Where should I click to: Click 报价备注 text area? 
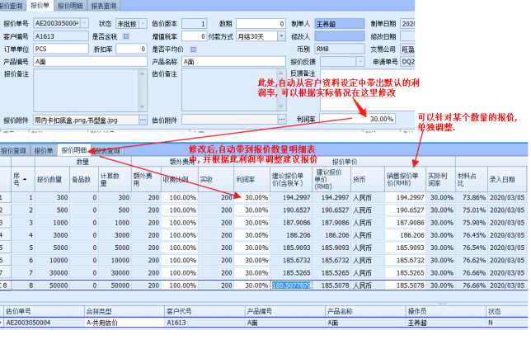click(87, 90)
